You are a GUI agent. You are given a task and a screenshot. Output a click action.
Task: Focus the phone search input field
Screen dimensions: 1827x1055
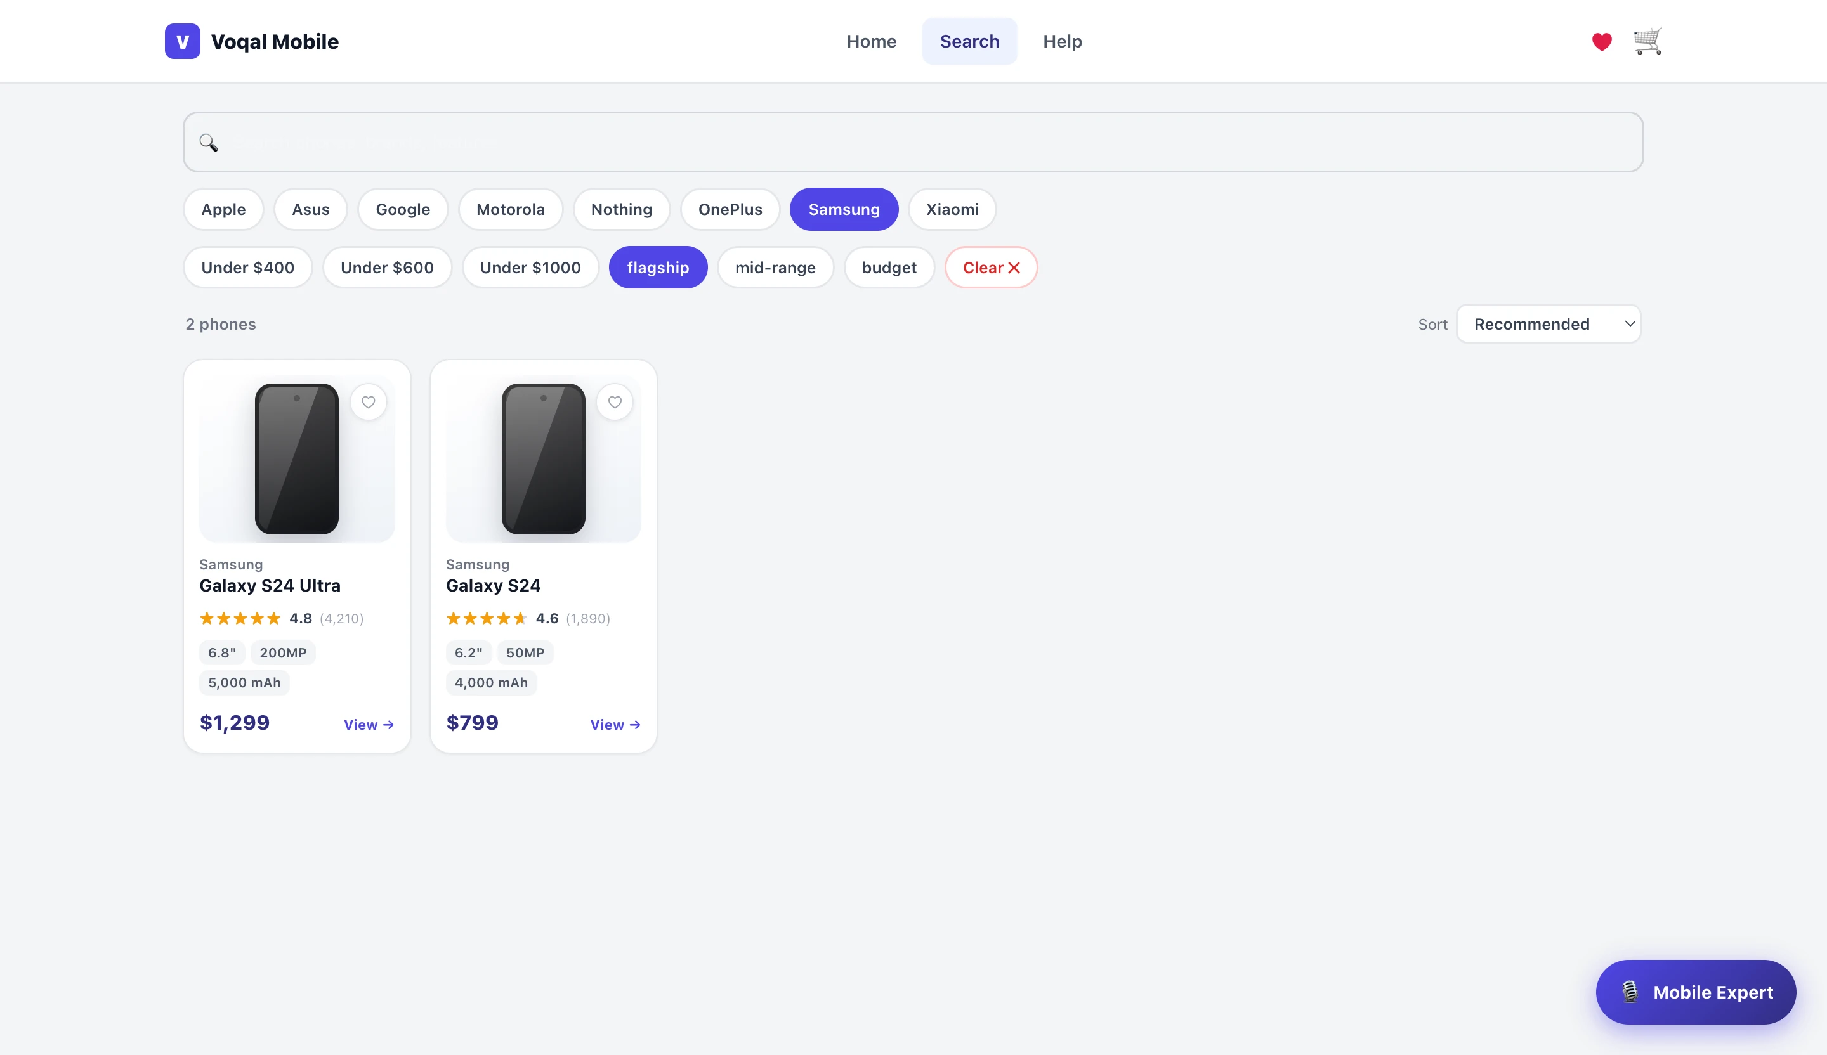tap(913, 142)
